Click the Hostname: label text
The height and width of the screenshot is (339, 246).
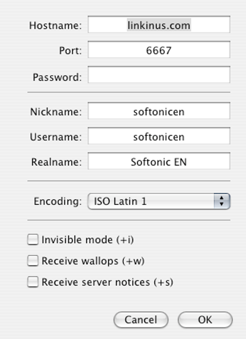[55, 25]
